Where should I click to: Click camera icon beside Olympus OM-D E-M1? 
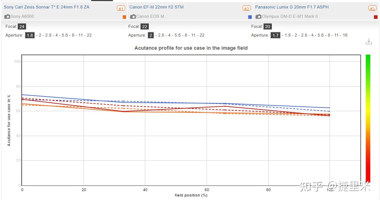(x=258, y=17)
